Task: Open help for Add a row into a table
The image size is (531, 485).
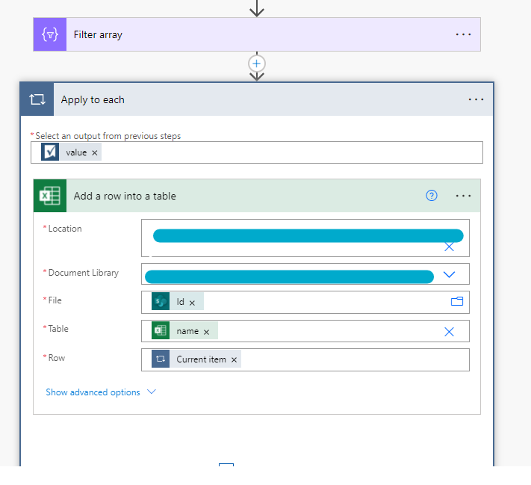Action: [x=431, y=196]
